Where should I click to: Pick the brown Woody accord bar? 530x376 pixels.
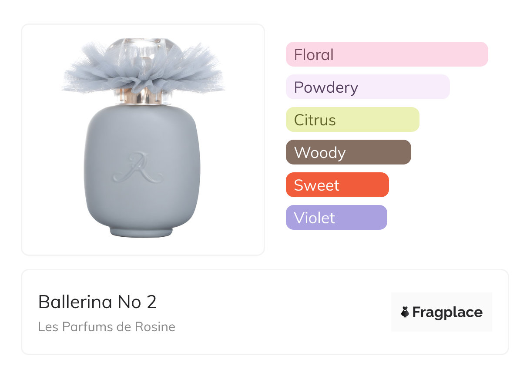point(348,152)
